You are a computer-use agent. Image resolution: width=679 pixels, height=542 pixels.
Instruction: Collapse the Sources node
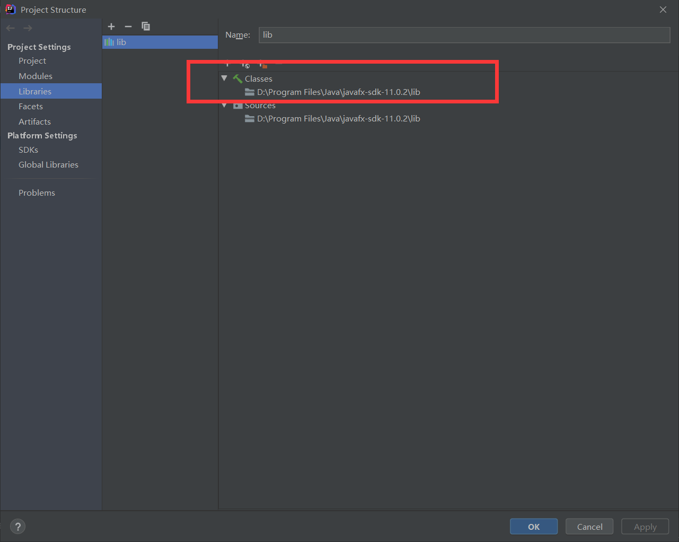click(224, 106)
